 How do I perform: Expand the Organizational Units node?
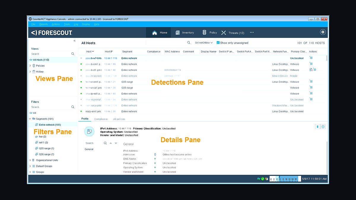pyautogui.click(x=30, y=160)
